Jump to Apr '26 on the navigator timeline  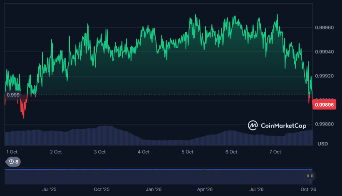pyautogui.click(x=205, y=189)
